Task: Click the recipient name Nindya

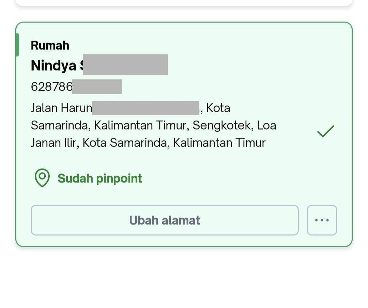Action: click(53, 65)
